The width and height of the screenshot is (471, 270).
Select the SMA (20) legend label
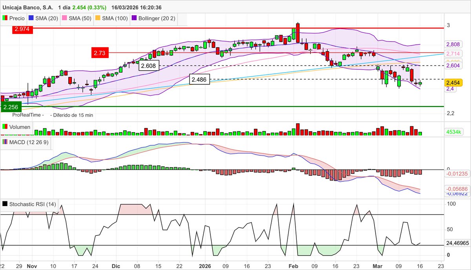tap(46, 18)
